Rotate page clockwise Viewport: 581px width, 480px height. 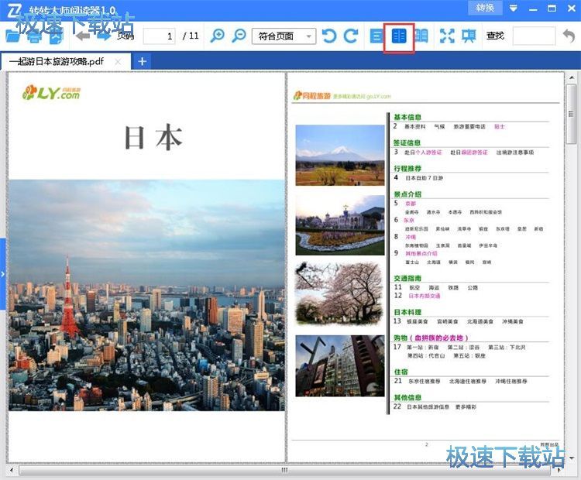pos(351,36)
